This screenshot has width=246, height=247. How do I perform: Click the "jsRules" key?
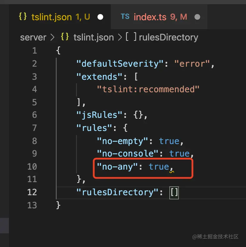pos(99,115)
